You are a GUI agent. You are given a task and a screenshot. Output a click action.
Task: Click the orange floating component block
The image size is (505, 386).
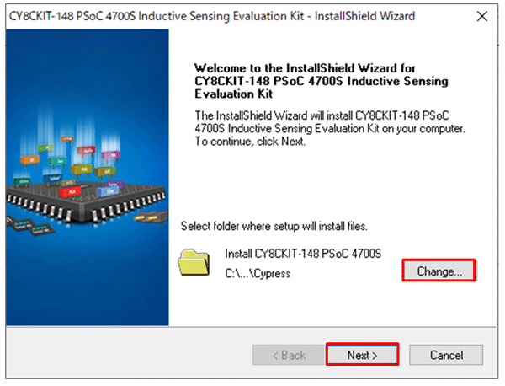coord(29,160)
